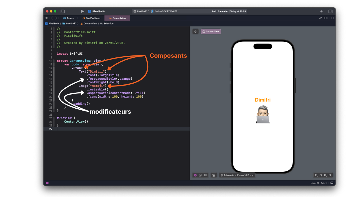This screenshot has height=197, width=355.
Task: Open the No Selection symbol breadcrumb
Action: pos(107,24)
